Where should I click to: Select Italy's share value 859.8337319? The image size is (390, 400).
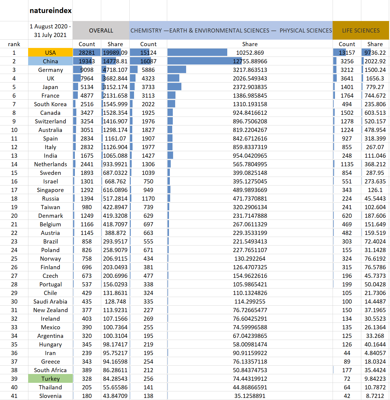point(250,147)
